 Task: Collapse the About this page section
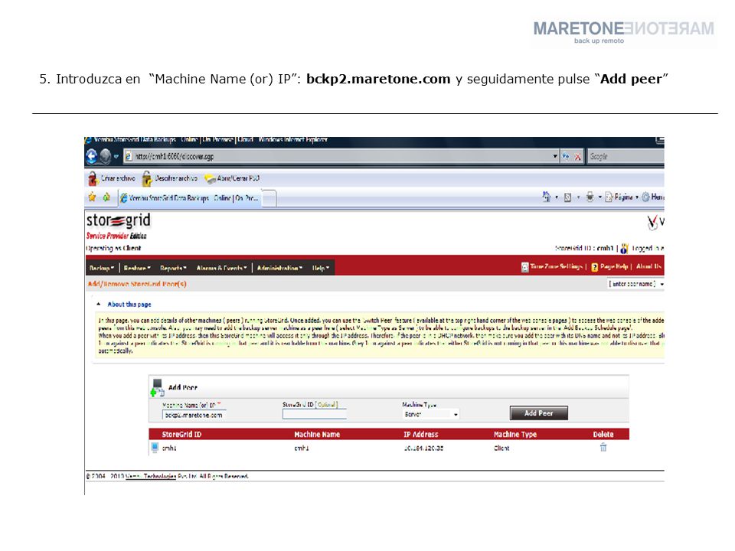point(99,304)
